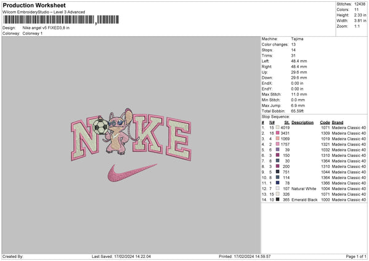The height and width of the screenshot is (261, 369).
Task: Select the Right value 48.4 mm
Action: click(299, 66)
